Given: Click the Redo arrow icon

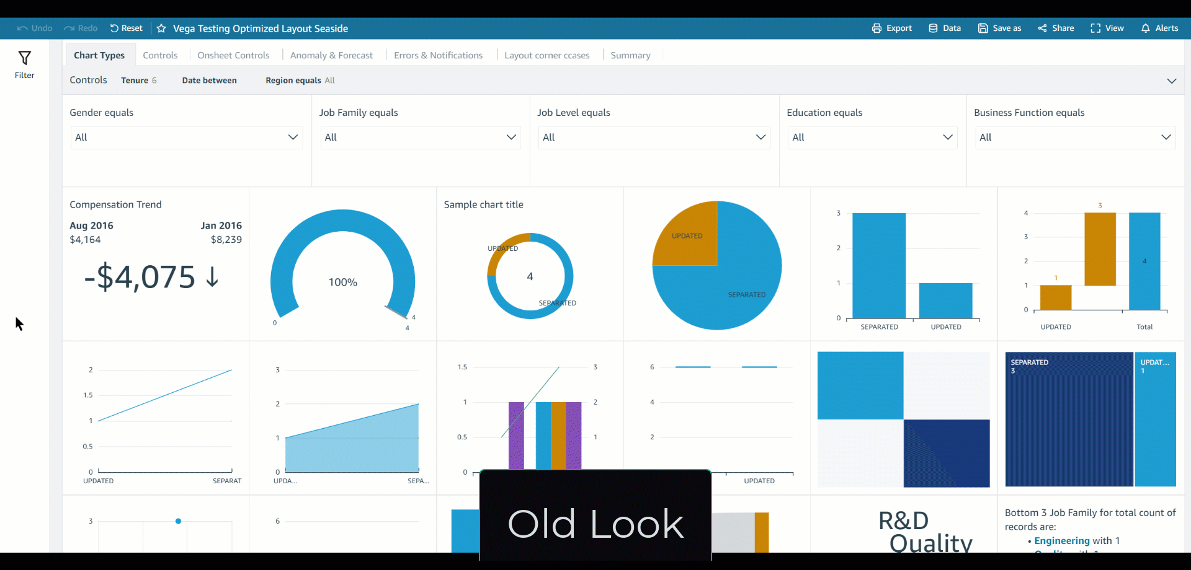Looking at the screenshot, I should 69,28.
